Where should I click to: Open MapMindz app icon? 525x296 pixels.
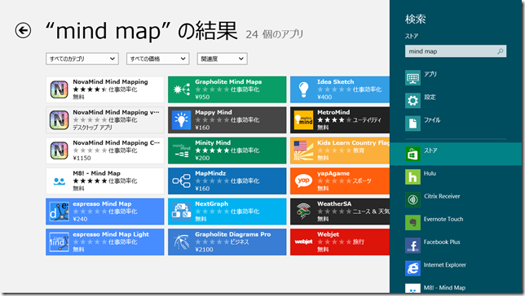[x=182, y=181]
